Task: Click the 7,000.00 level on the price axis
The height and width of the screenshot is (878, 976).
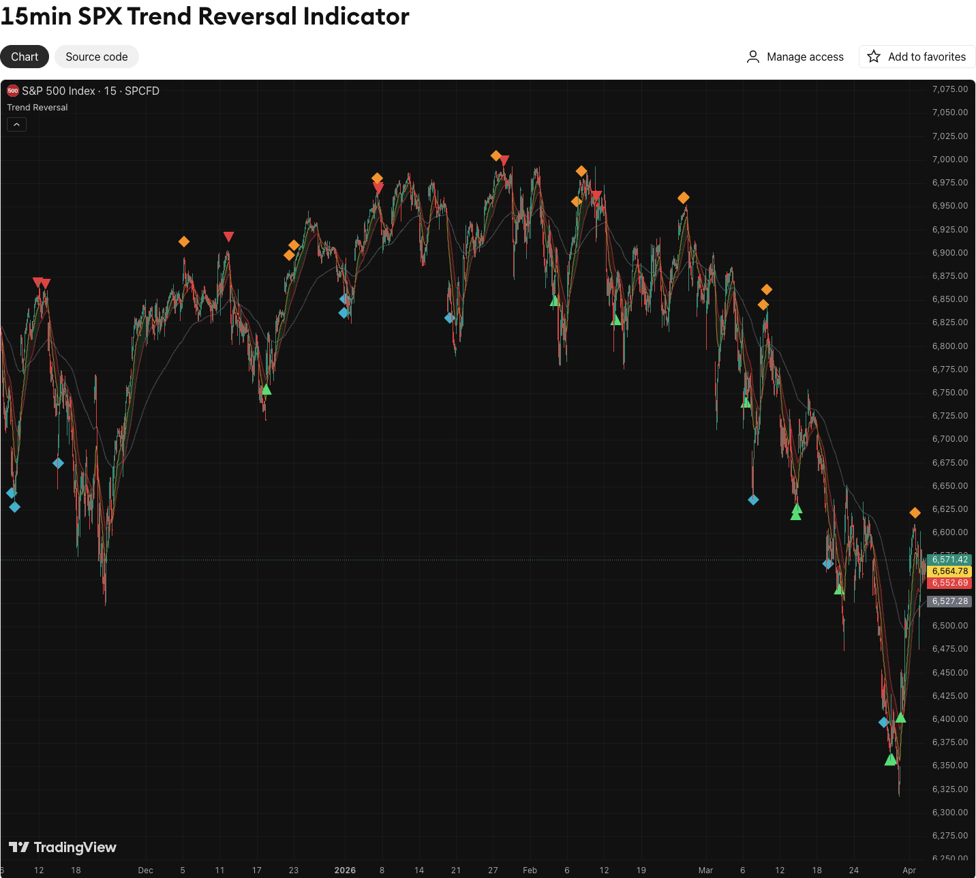Action: tap(949, 160)
